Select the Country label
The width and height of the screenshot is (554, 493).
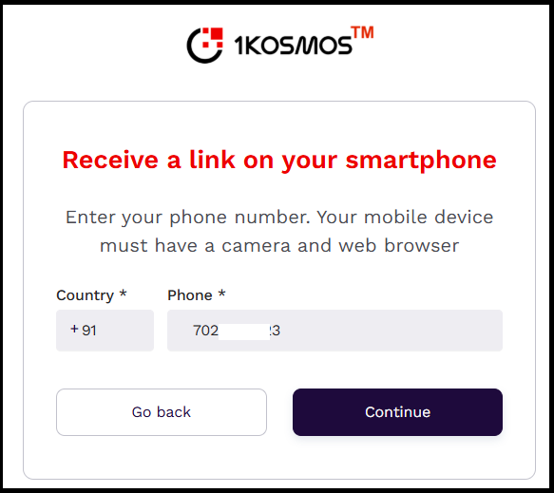click(x=86, y=295)
